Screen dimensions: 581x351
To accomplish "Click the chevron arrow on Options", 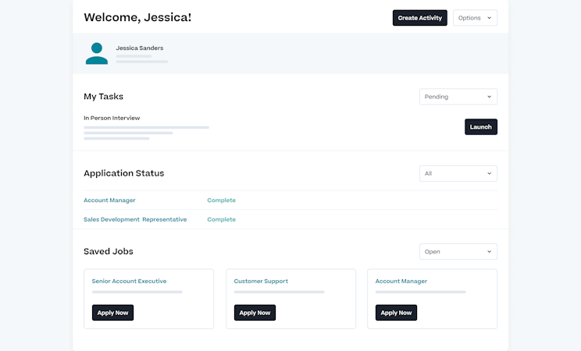I will (x=489, y=18).
